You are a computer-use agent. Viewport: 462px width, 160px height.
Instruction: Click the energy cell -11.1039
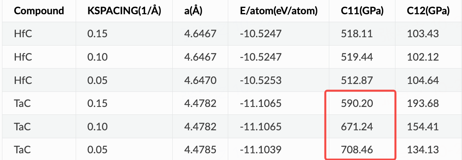coord(261,150)
